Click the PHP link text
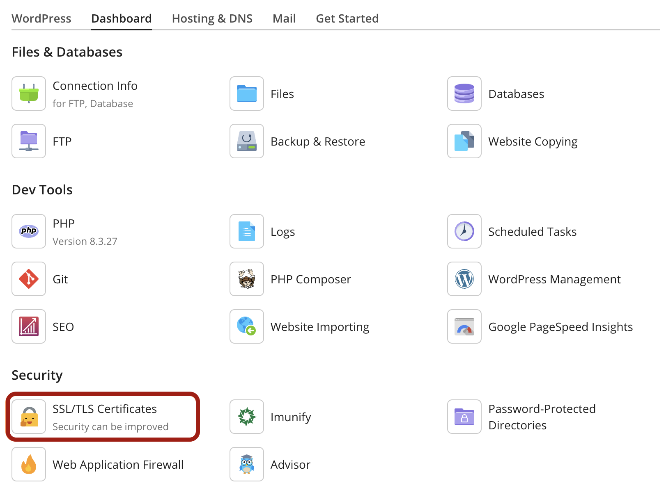This screenshot has height=497, width=666. 64,223
